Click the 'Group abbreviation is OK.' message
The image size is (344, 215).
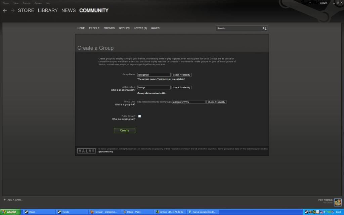[x=152, y=93]
